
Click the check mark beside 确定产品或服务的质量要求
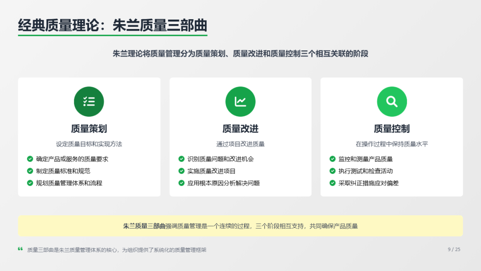30,159
